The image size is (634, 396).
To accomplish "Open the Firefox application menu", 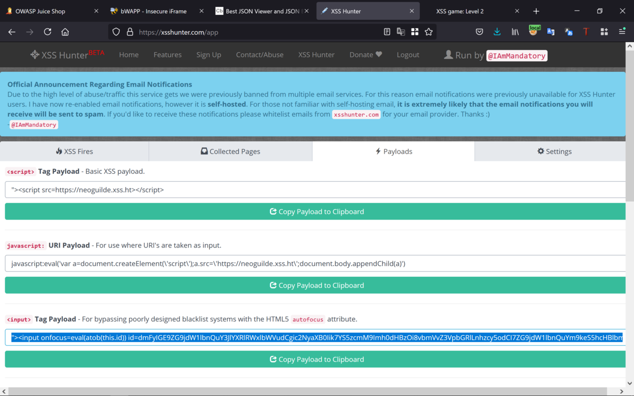I will pyautogui.click(x=622, y=32).
